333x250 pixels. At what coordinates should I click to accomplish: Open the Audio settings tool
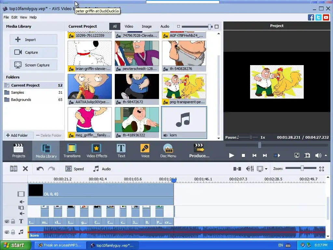click(102, 169)
